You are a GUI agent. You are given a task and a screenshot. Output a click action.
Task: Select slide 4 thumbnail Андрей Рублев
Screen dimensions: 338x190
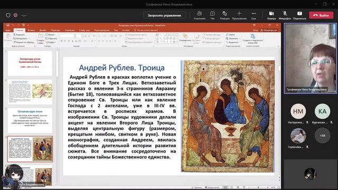point(30,149)
